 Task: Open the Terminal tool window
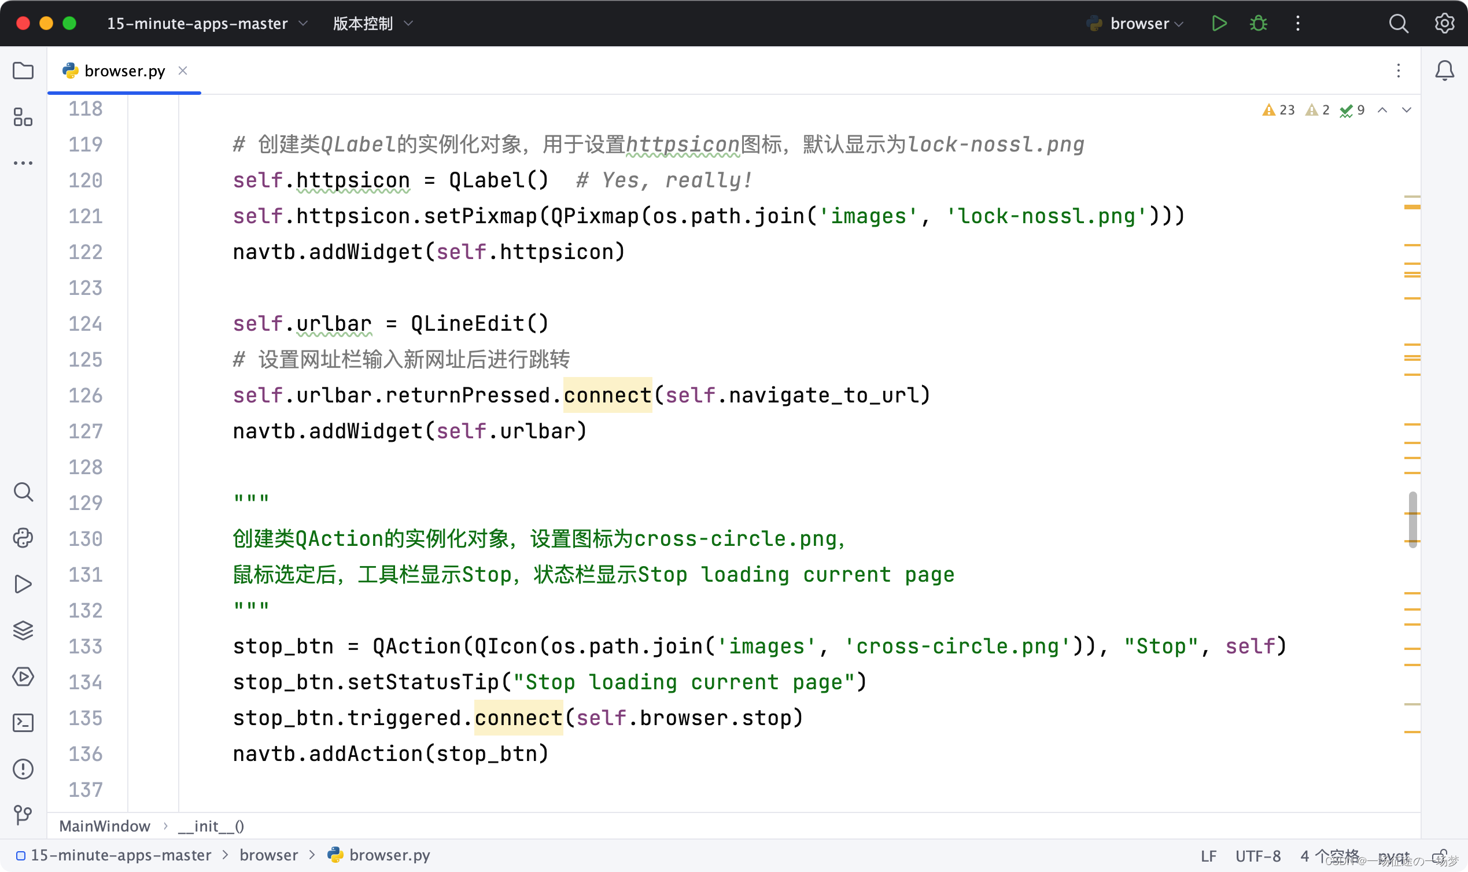click(x=24, y=722)
